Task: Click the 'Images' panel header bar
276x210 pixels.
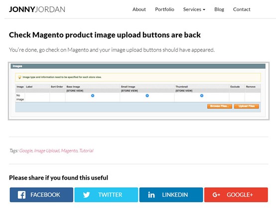Action: coord(138,66)
